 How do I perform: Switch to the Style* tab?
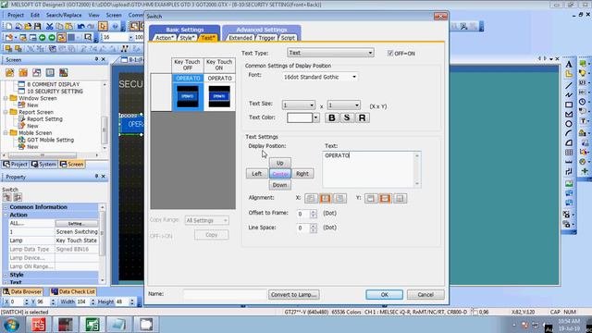pos(187,38)
